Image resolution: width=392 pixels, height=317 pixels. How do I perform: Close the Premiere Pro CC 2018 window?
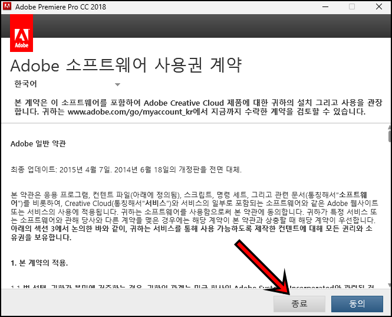[x=379, y=6]
